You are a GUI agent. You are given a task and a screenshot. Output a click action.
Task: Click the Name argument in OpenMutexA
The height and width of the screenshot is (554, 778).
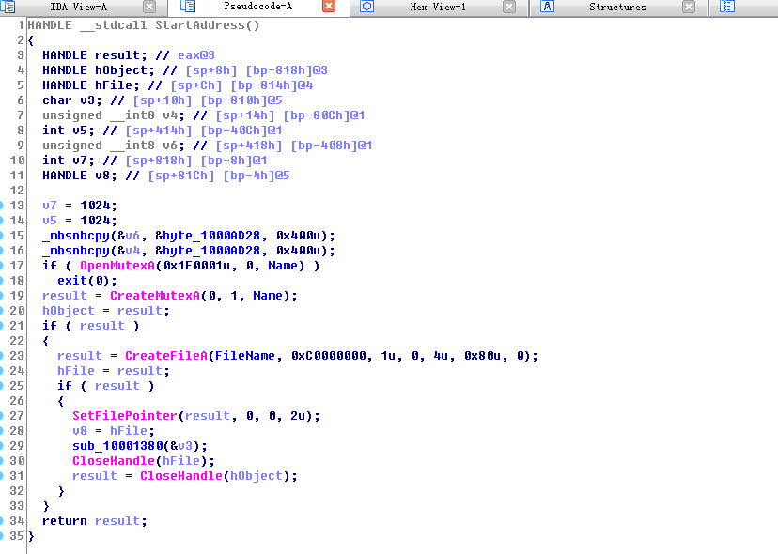(x=283, y=266)
